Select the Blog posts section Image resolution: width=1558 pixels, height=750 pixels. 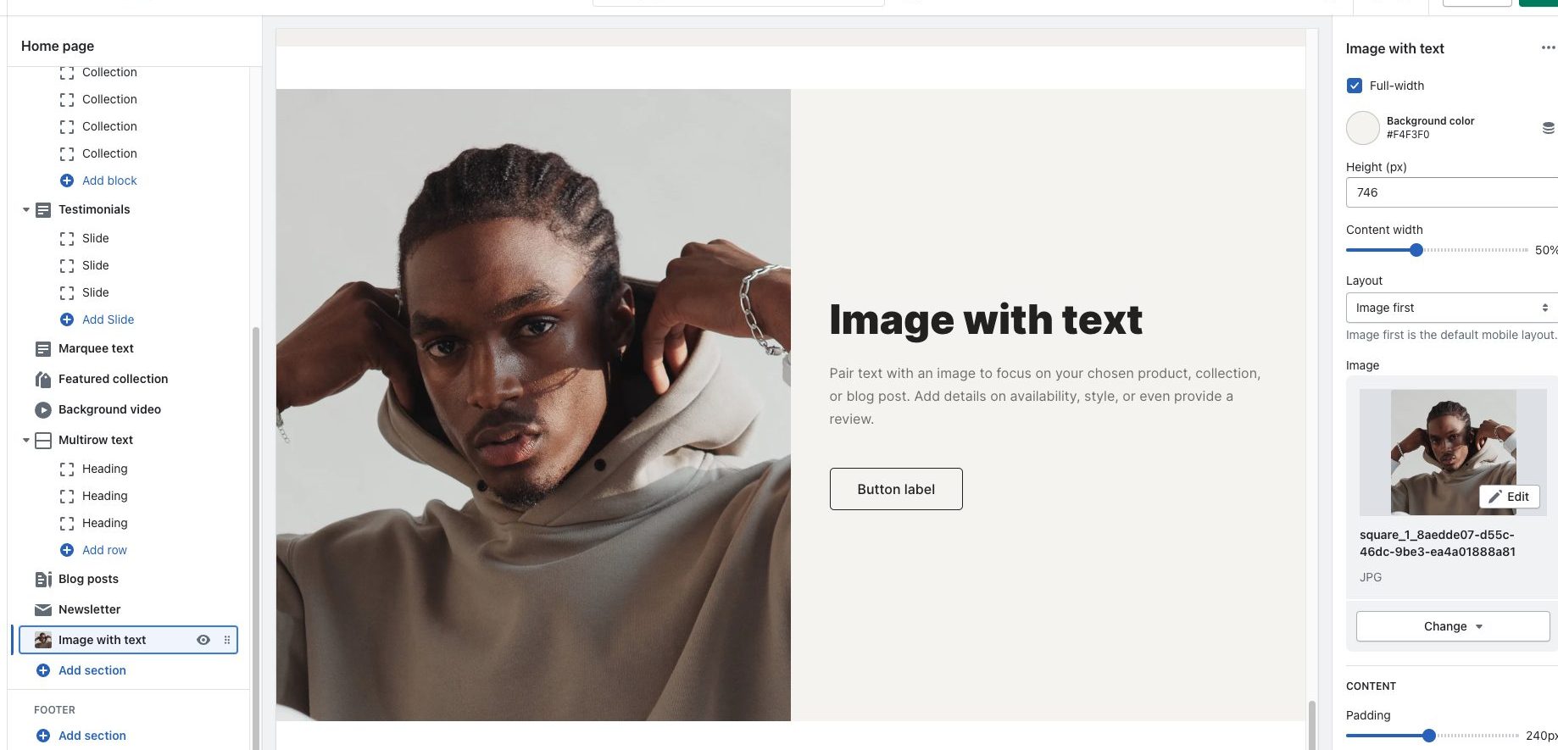(88, 579)
